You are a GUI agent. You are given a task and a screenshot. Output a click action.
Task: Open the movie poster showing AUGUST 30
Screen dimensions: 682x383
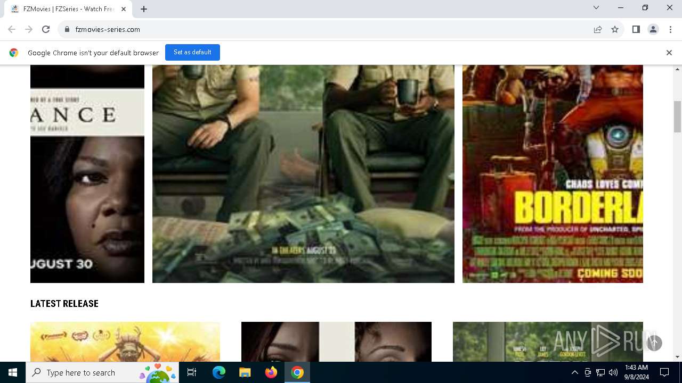(87, 173)
